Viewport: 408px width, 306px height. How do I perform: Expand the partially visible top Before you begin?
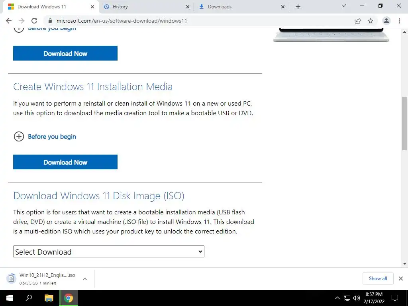[x=45, y=29]
